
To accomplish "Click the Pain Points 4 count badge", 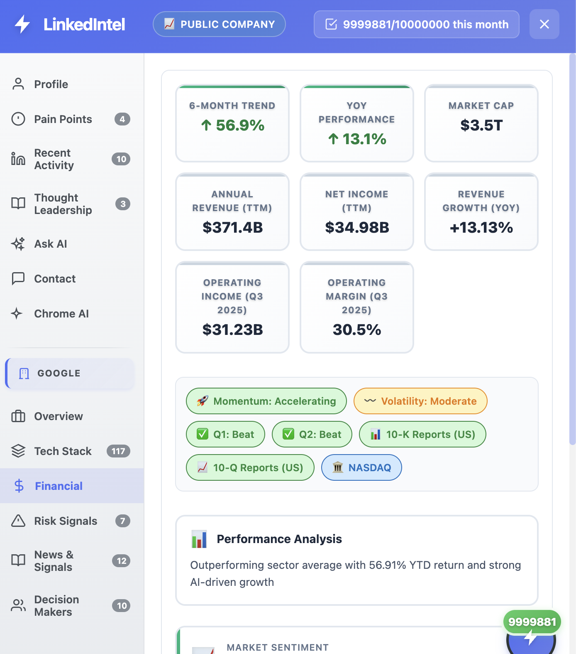I will (x=122, y=119).
